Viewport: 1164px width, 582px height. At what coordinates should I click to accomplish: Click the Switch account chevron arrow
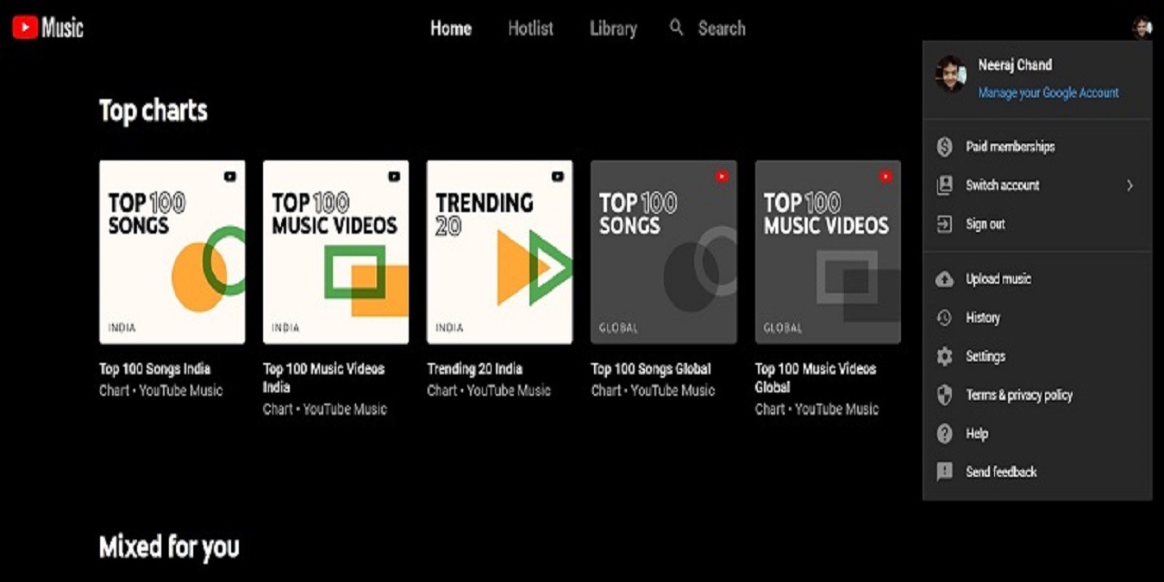[x=1132, y=185]
